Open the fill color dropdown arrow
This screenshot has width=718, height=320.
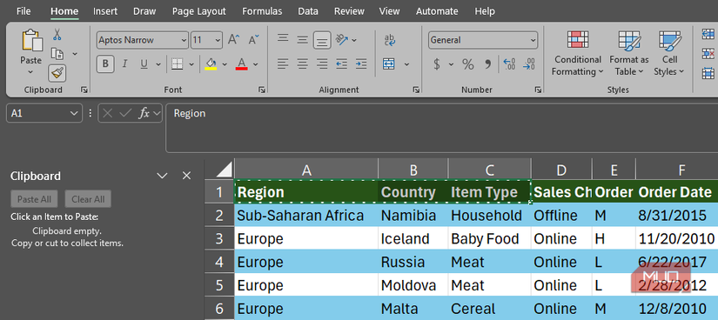[x=225, y=64]
